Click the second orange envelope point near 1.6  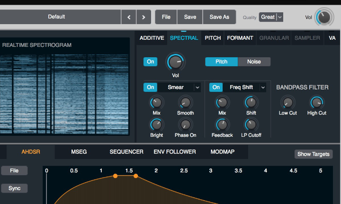(136, 176)
